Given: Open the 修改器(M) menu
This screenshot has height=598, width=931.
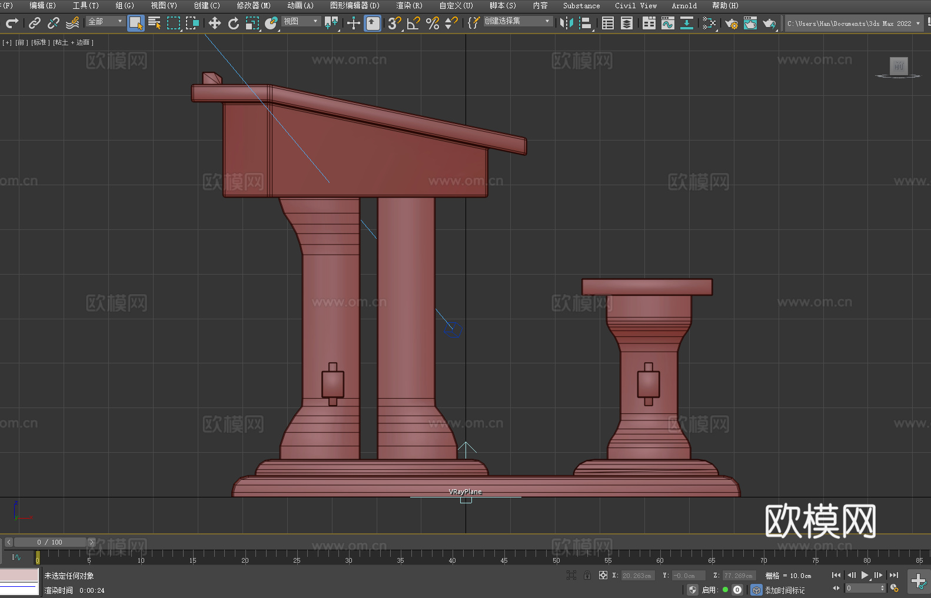Looking at the screenshot, I should click(x=254, y=5).
